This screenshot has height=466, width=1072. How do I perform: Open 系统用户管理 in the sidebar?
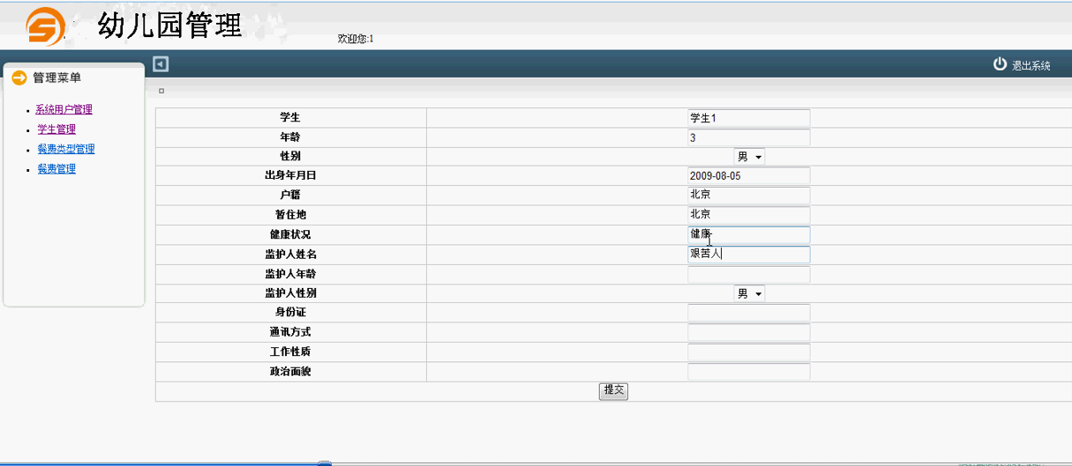point(64,110)
